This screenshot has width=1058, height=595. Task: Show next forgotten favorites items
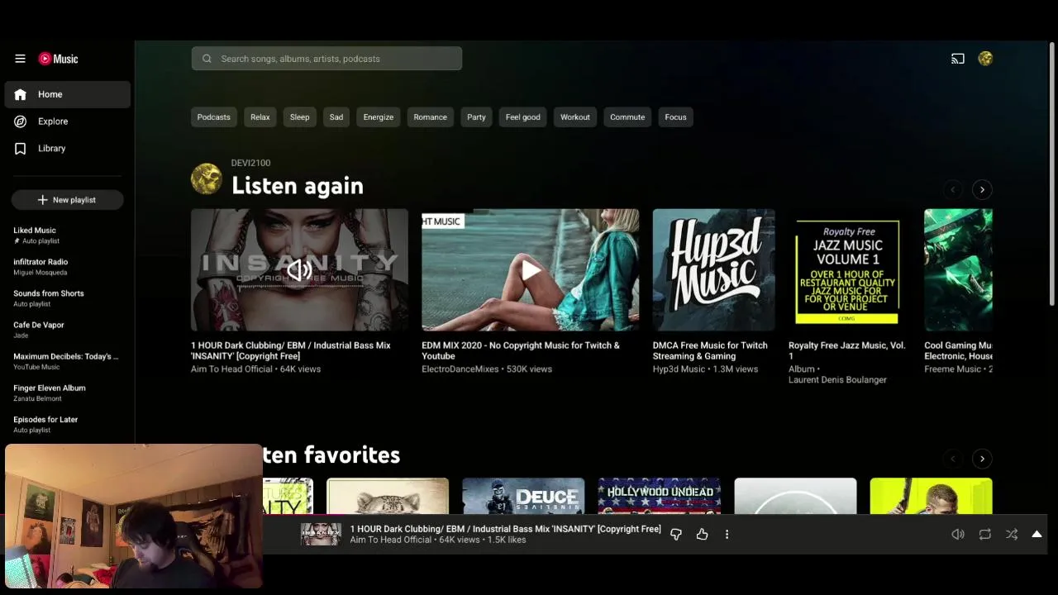click(982, 459)
